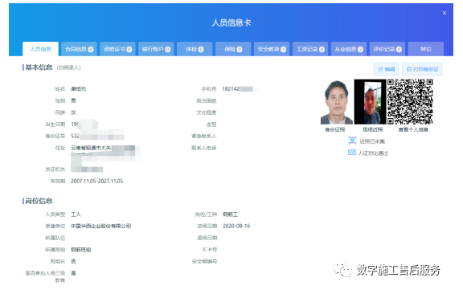Image resolution: width=463 pixels, height=302 pixels.
Task: Click the 基本信息 section heading
Action: [x=39, y=67]
